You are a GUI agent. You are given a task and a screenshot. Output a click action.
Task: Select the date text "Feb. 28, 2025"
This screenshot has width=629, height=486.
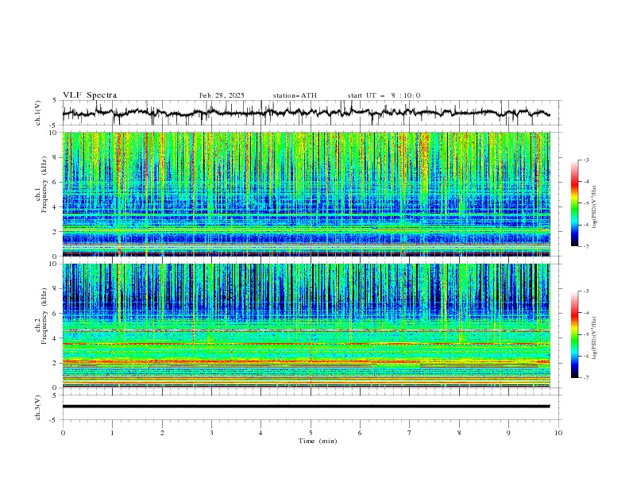click(x=222, y=95)
